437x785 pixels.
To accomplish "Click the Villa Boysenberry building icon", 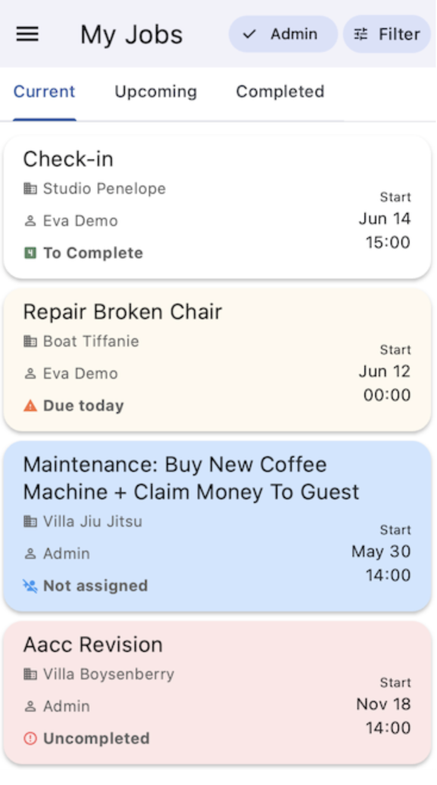I will 30,675.
